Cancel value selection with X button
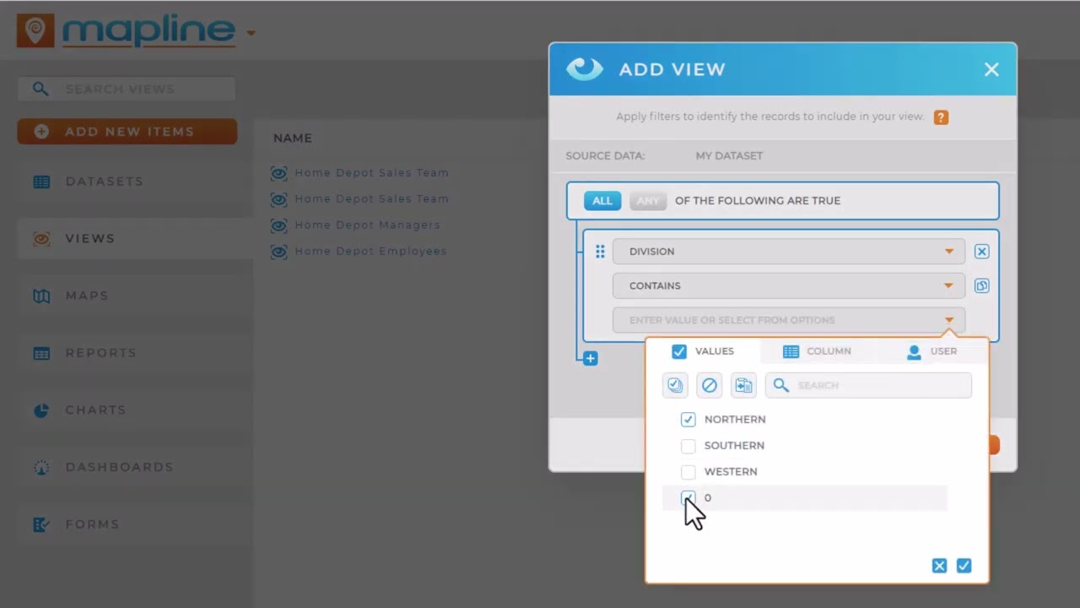 tap(939, 566)
